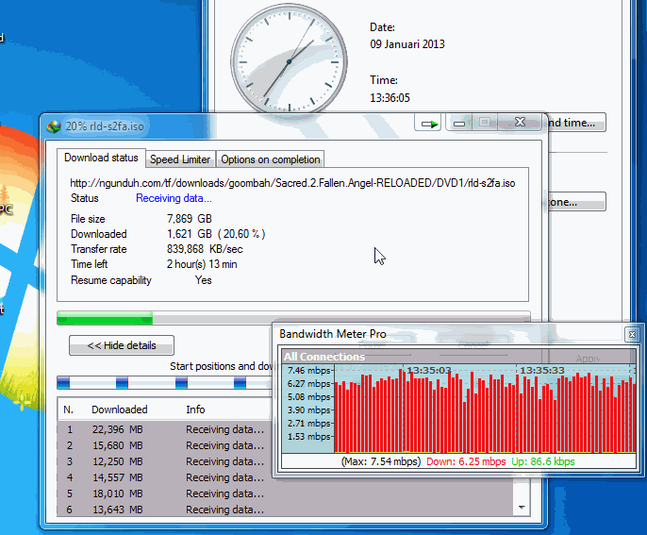Click the Transfer rate 839,868 KB/sec

(x=205, y=249)
